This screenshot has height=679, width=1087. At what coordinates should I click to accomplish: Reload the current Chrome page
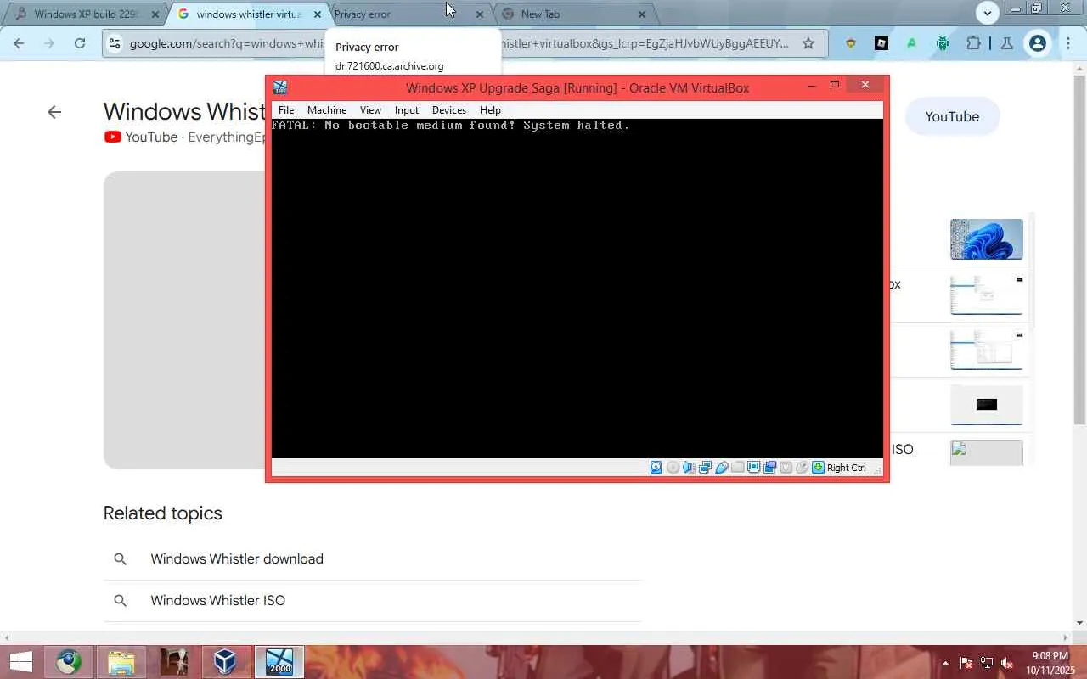[x=80, y=43]
